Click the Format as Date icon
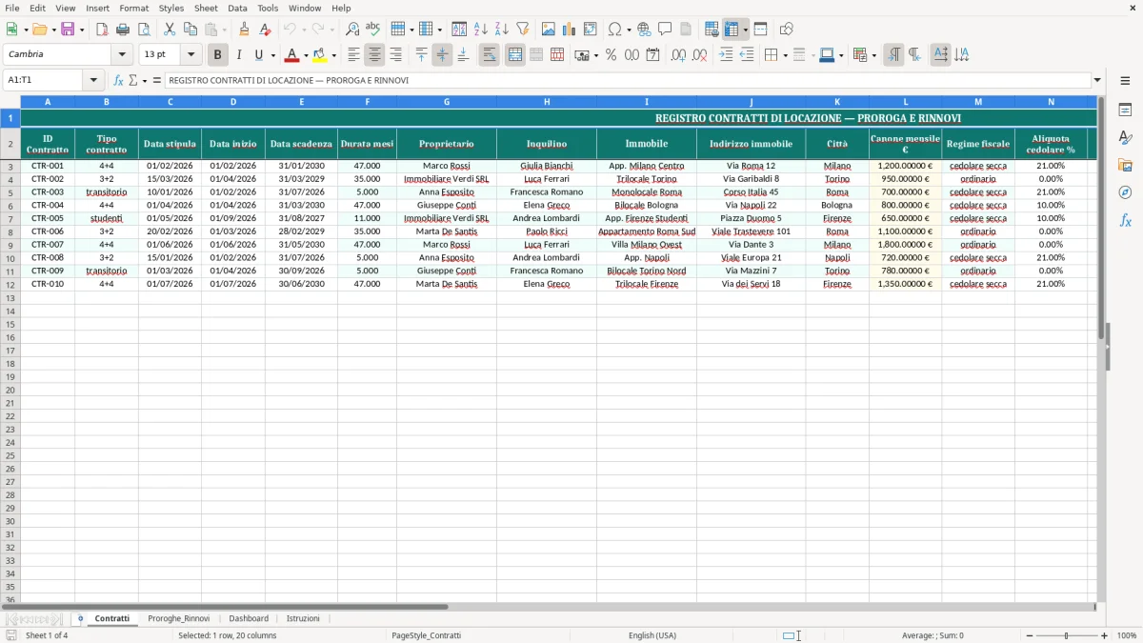 click(653, 55)
